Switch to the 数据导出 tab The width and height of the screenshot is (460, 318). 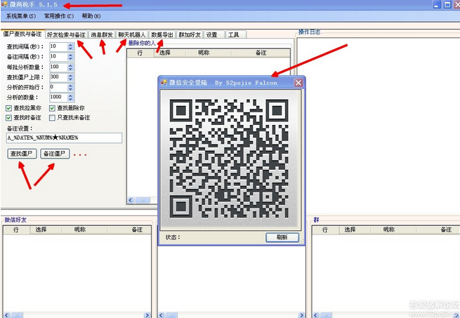point(162,34)
